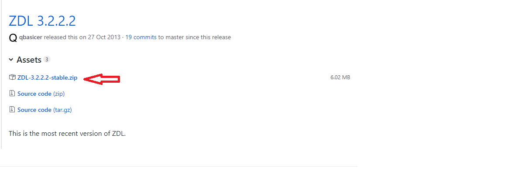Click the Assets count badge showing 3
Screen dimensions: 510x175
47,59
